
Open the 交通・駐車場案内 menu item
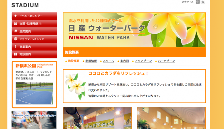[x=34, y=24]
